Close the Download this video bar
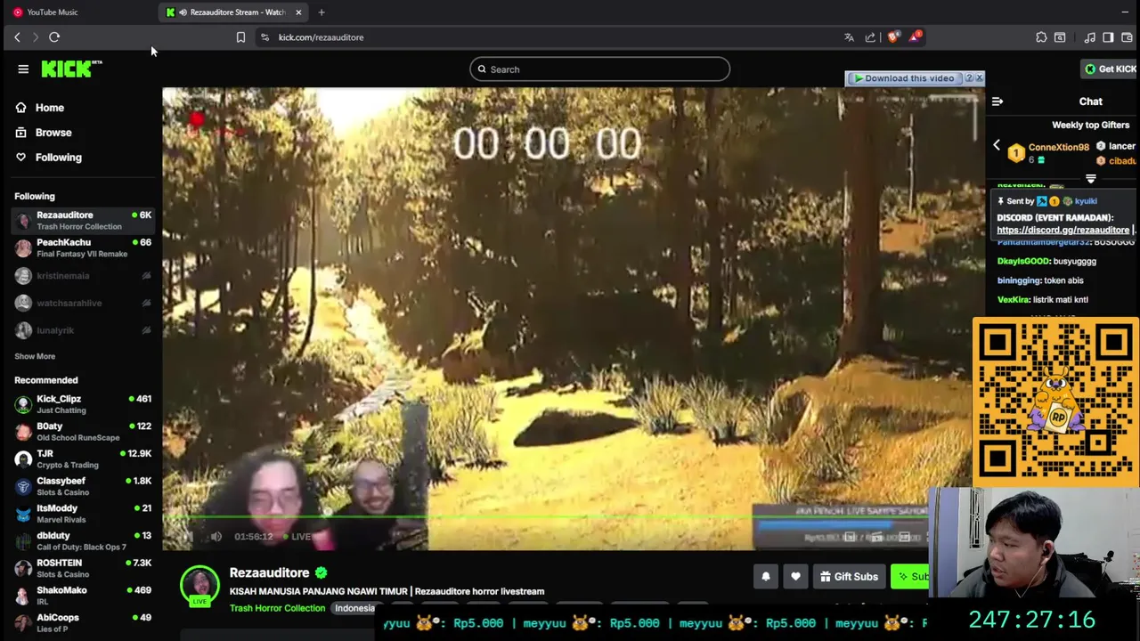The height and width of the screenshot is (641, 1140). point(979,78)
